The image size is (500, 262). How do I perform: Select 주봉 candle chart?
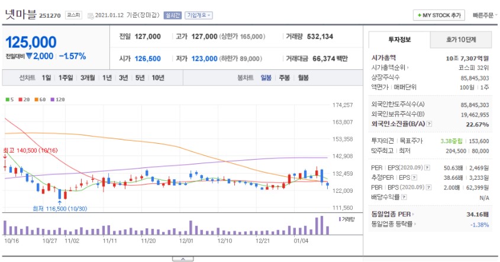pos(285,77)
